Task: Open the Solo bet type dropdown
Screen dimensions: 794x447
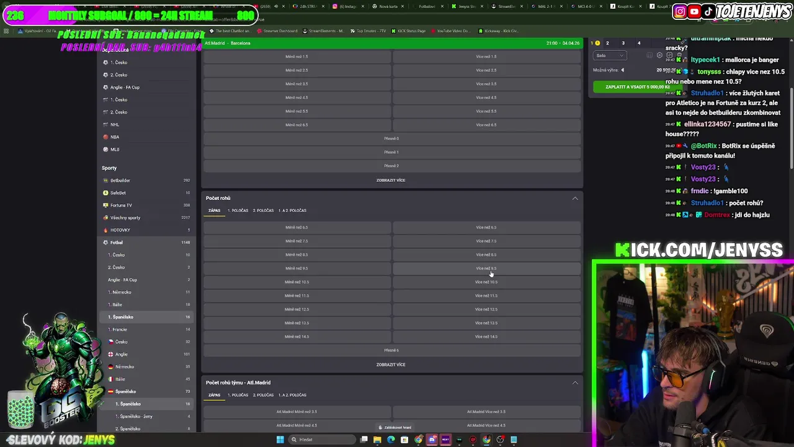Action: [x=610, y=55]
